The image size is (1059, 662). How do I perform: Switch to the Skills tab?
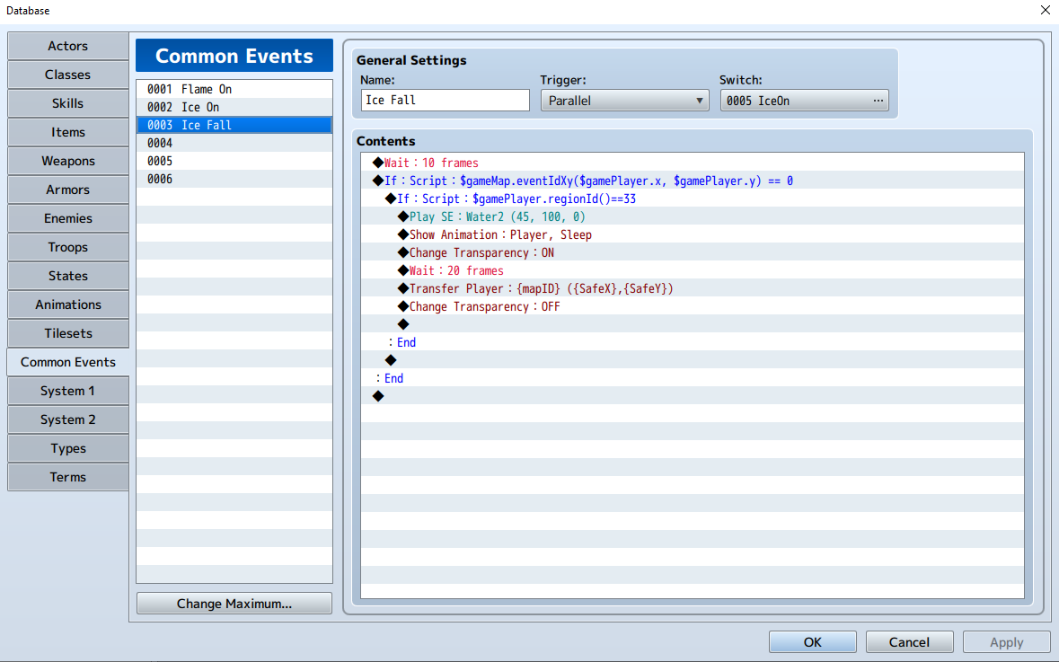click(67, 103)
